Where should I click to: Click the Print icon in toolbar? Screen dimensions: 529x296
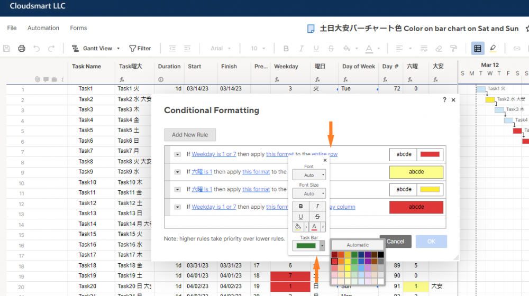[x=22, y=49]
